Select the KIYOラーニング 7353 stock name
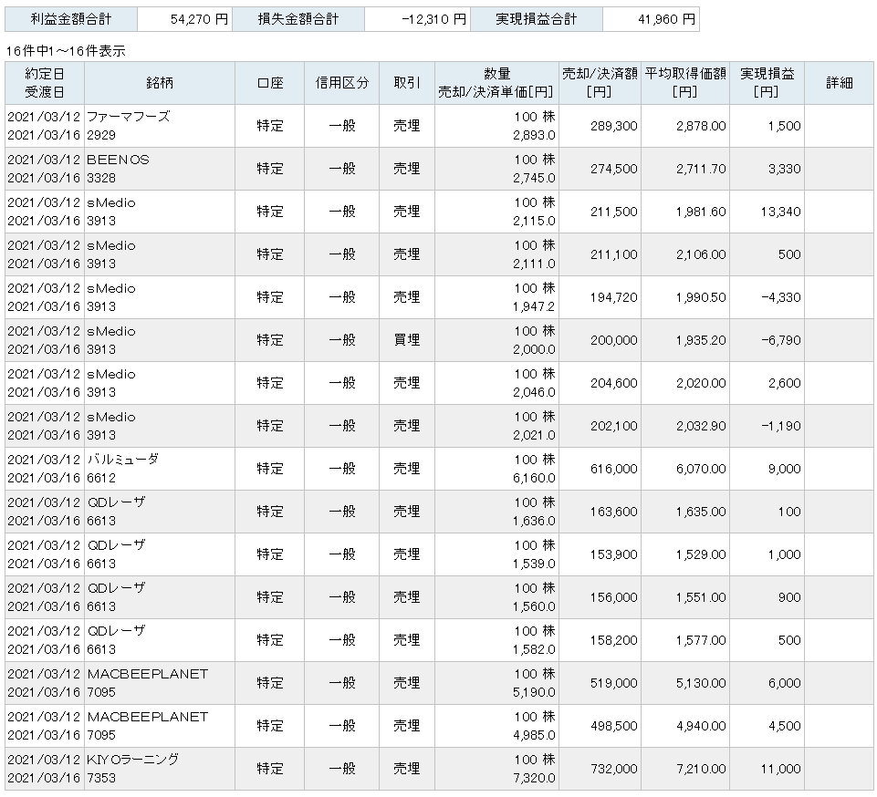The image size is (877, 797). tap(133, 769)
